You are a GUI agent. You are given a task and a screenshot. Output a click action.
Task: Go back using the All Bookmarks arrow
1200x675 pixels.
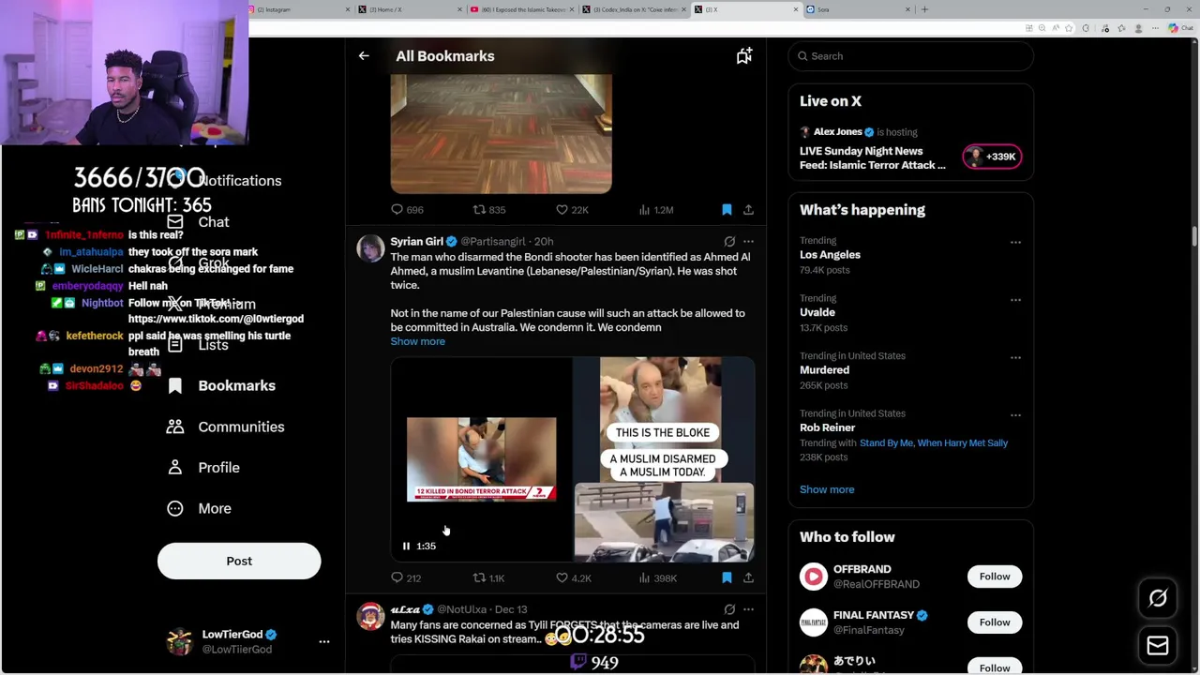point(364,56)
